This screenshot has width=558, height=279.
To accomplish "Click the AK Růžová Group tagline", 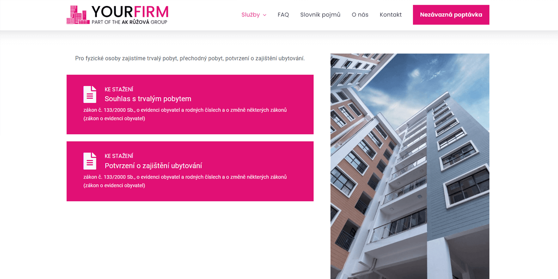I will [130, 22].
